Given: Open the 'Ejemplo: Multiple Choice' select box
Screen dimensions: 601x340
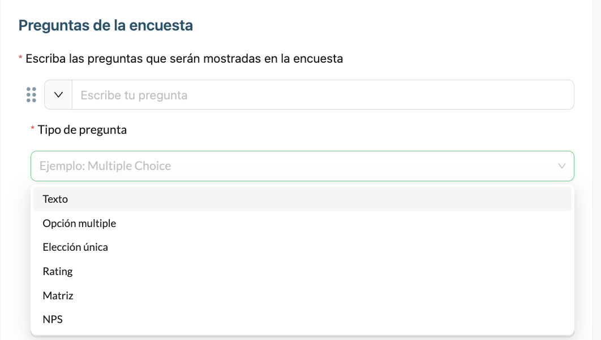Looking at the screenshot, I should click(x=302, y=166).
